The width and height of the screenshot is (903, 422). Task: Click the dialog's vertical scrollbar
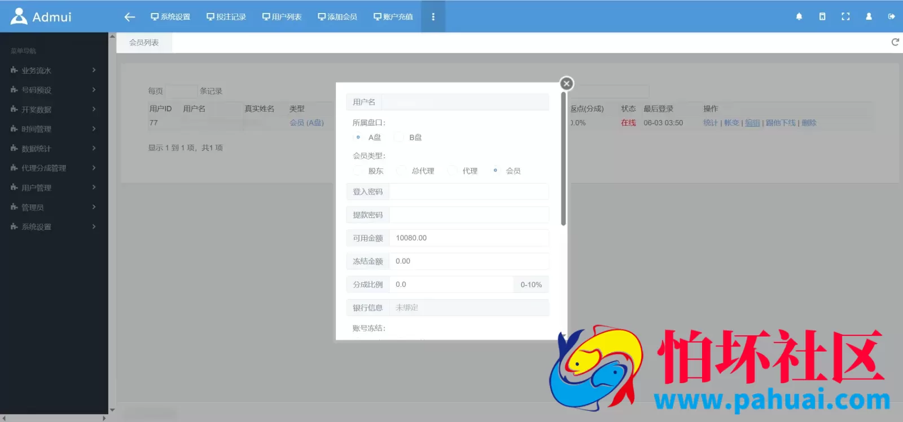pyautogui.click(x=563, y=159)
